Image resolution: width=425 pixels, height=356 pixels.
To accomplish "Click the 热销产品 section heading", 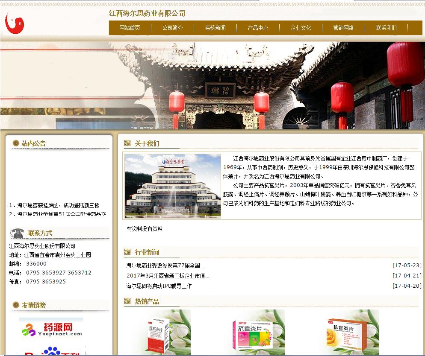I will 147,301.
